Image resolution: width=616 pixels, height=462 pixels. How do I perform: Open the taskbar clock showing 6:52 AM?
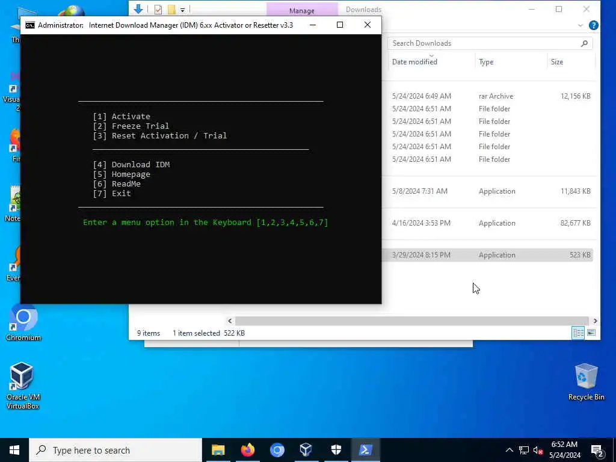(564, 450)
